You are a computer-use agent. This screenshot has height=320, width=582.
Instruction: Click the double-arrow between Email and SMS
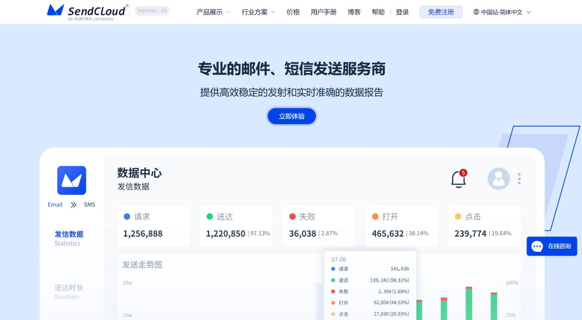[x=74, y=205]
